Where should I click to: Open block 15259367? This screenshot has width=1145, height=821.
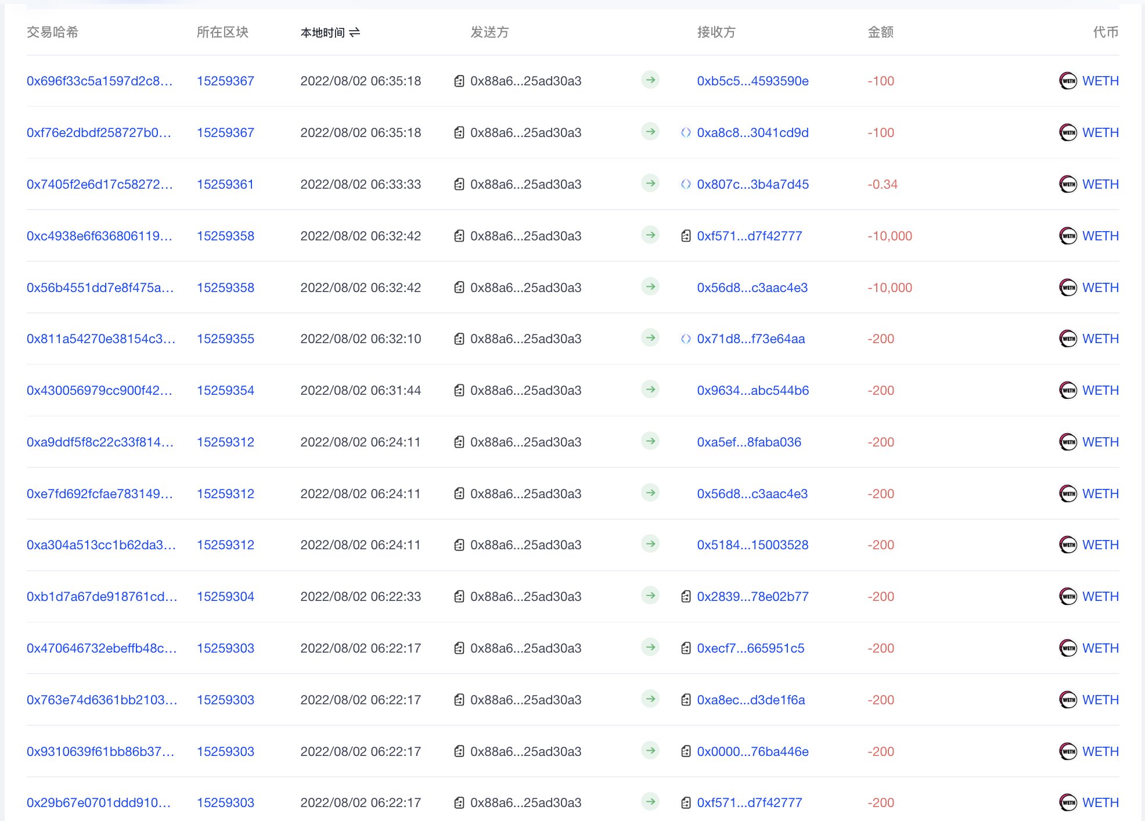(x=225, y=81)
